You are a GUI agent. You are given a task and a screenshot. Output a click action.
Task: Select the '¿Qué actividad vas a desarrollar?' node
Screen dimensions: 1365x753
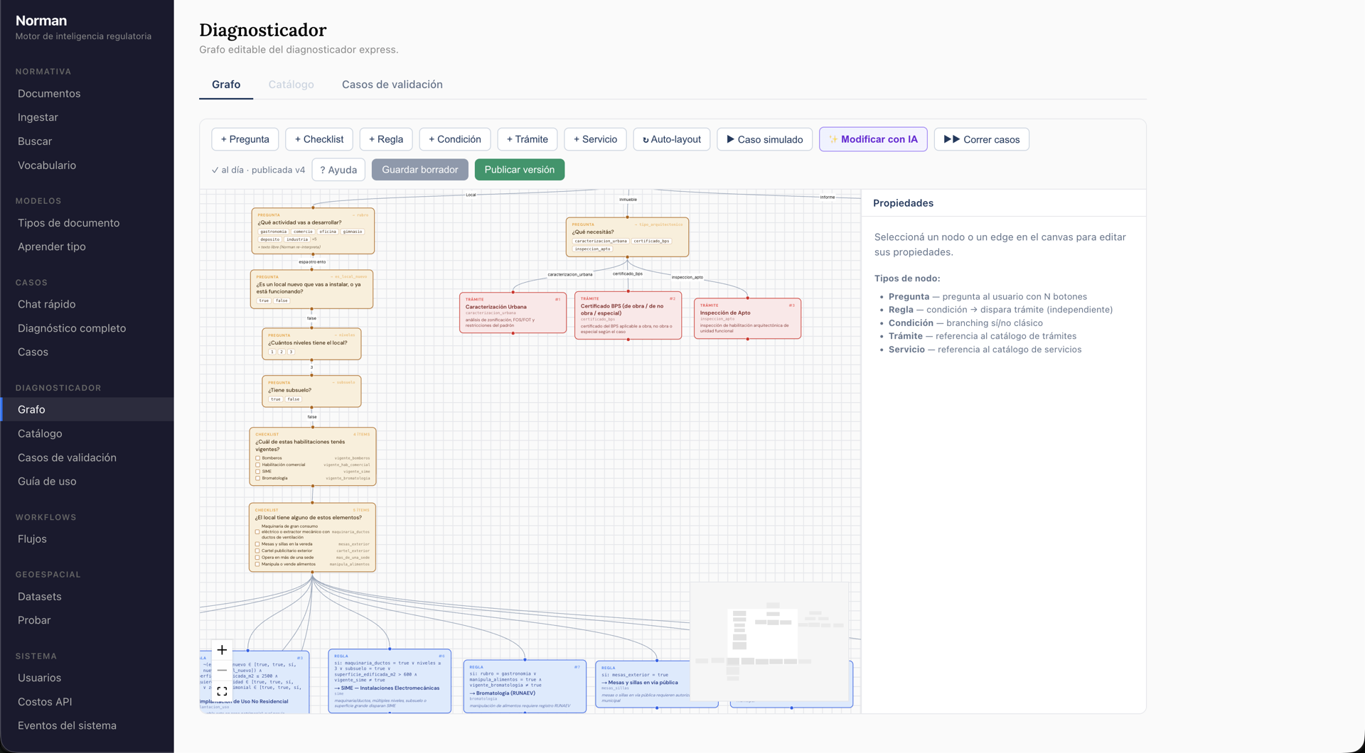[x=313, y=231]
